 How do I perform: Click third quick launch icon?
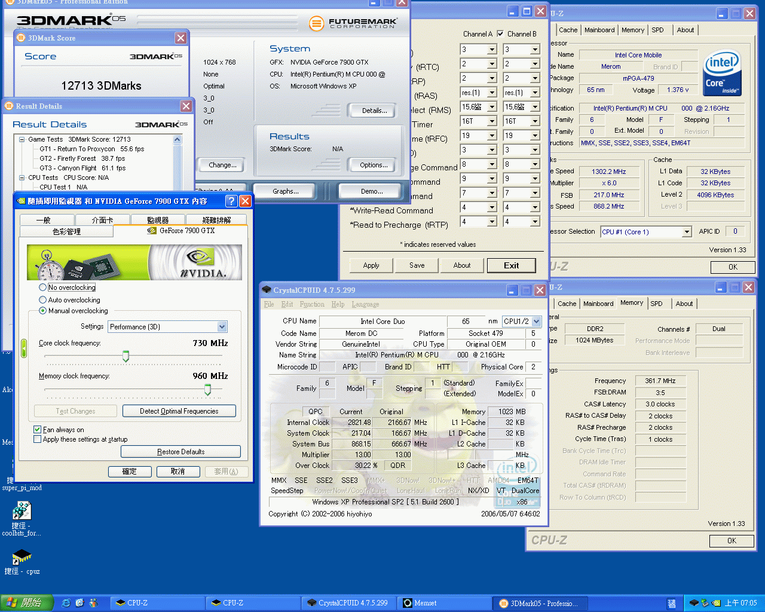coord(93,603)
